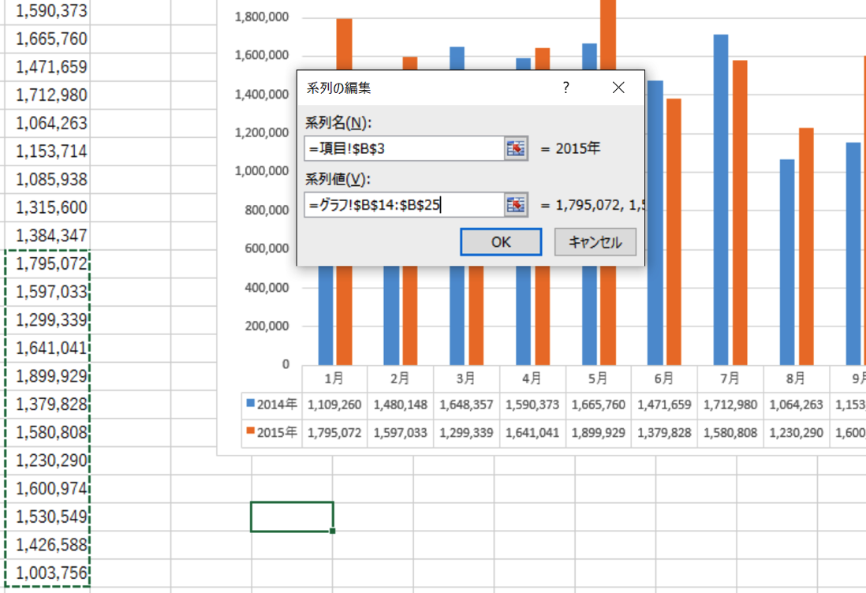Screen dimensions: 866x593
Task: Click the cell with value 1,299,339 in column B
Action: tap(47, 319)
